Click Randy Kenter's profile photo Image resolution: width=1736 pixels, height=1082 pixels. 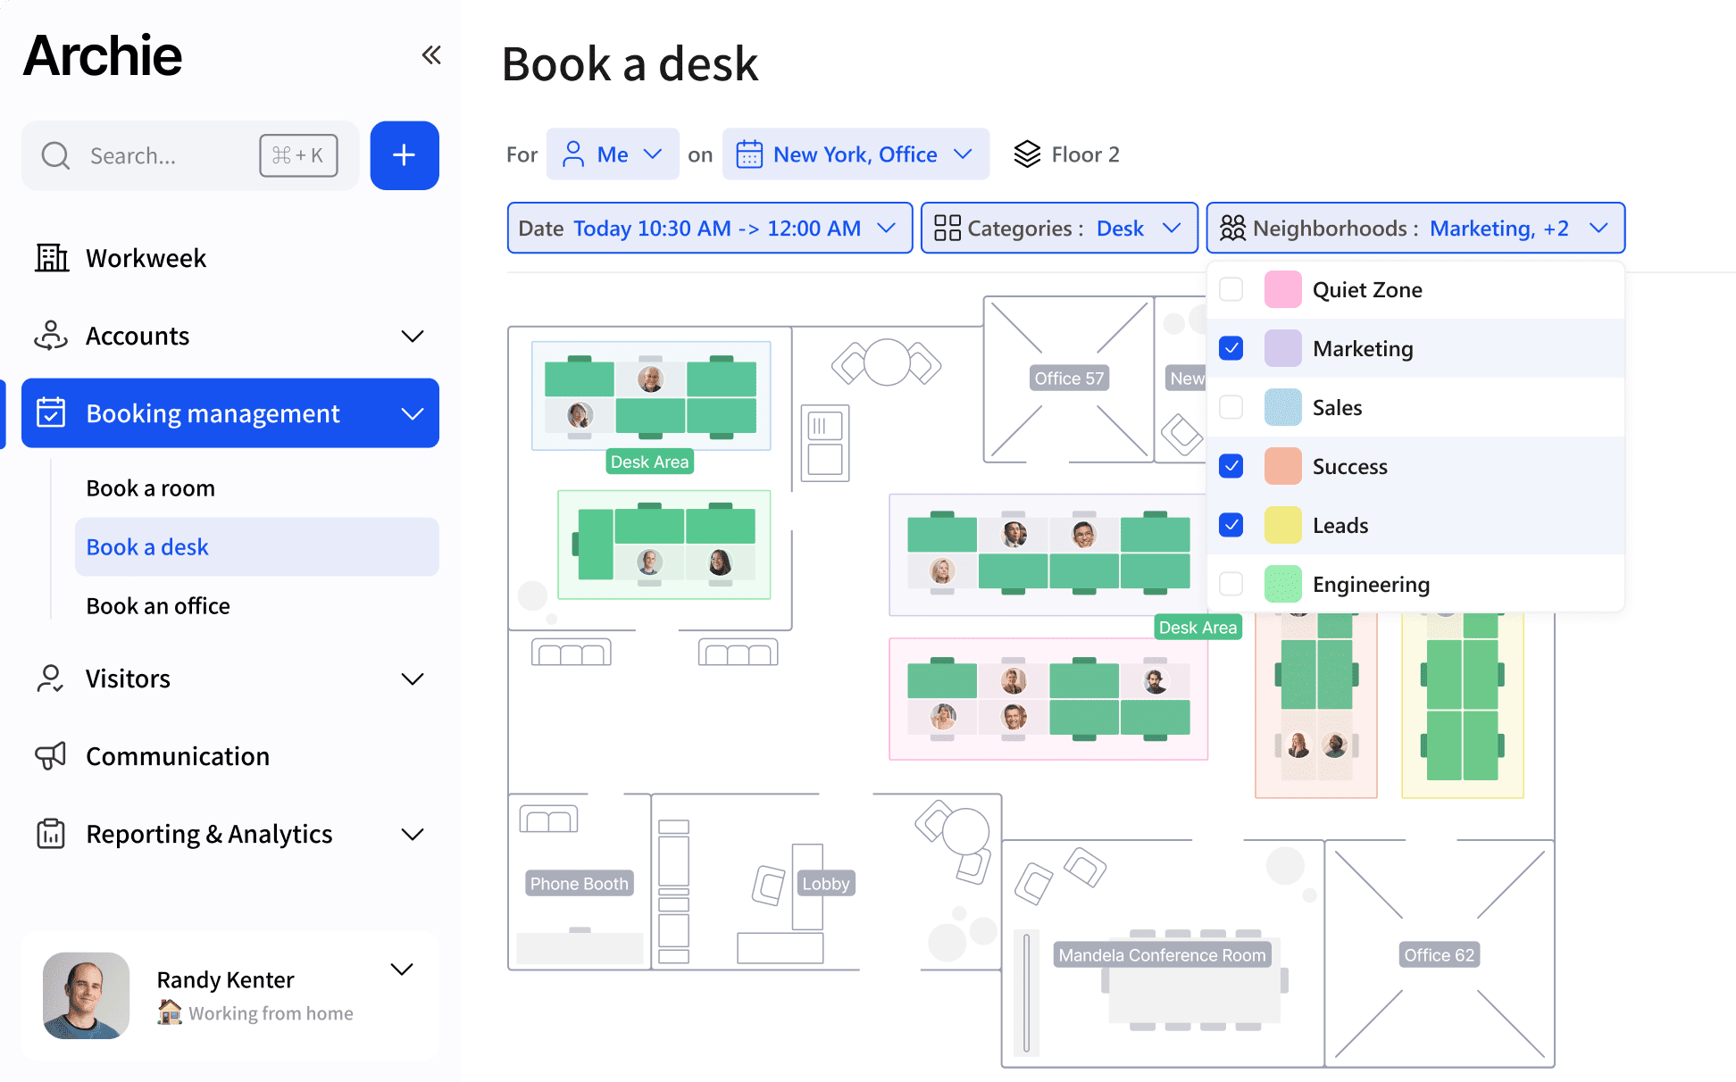click(x=87, y=995)
